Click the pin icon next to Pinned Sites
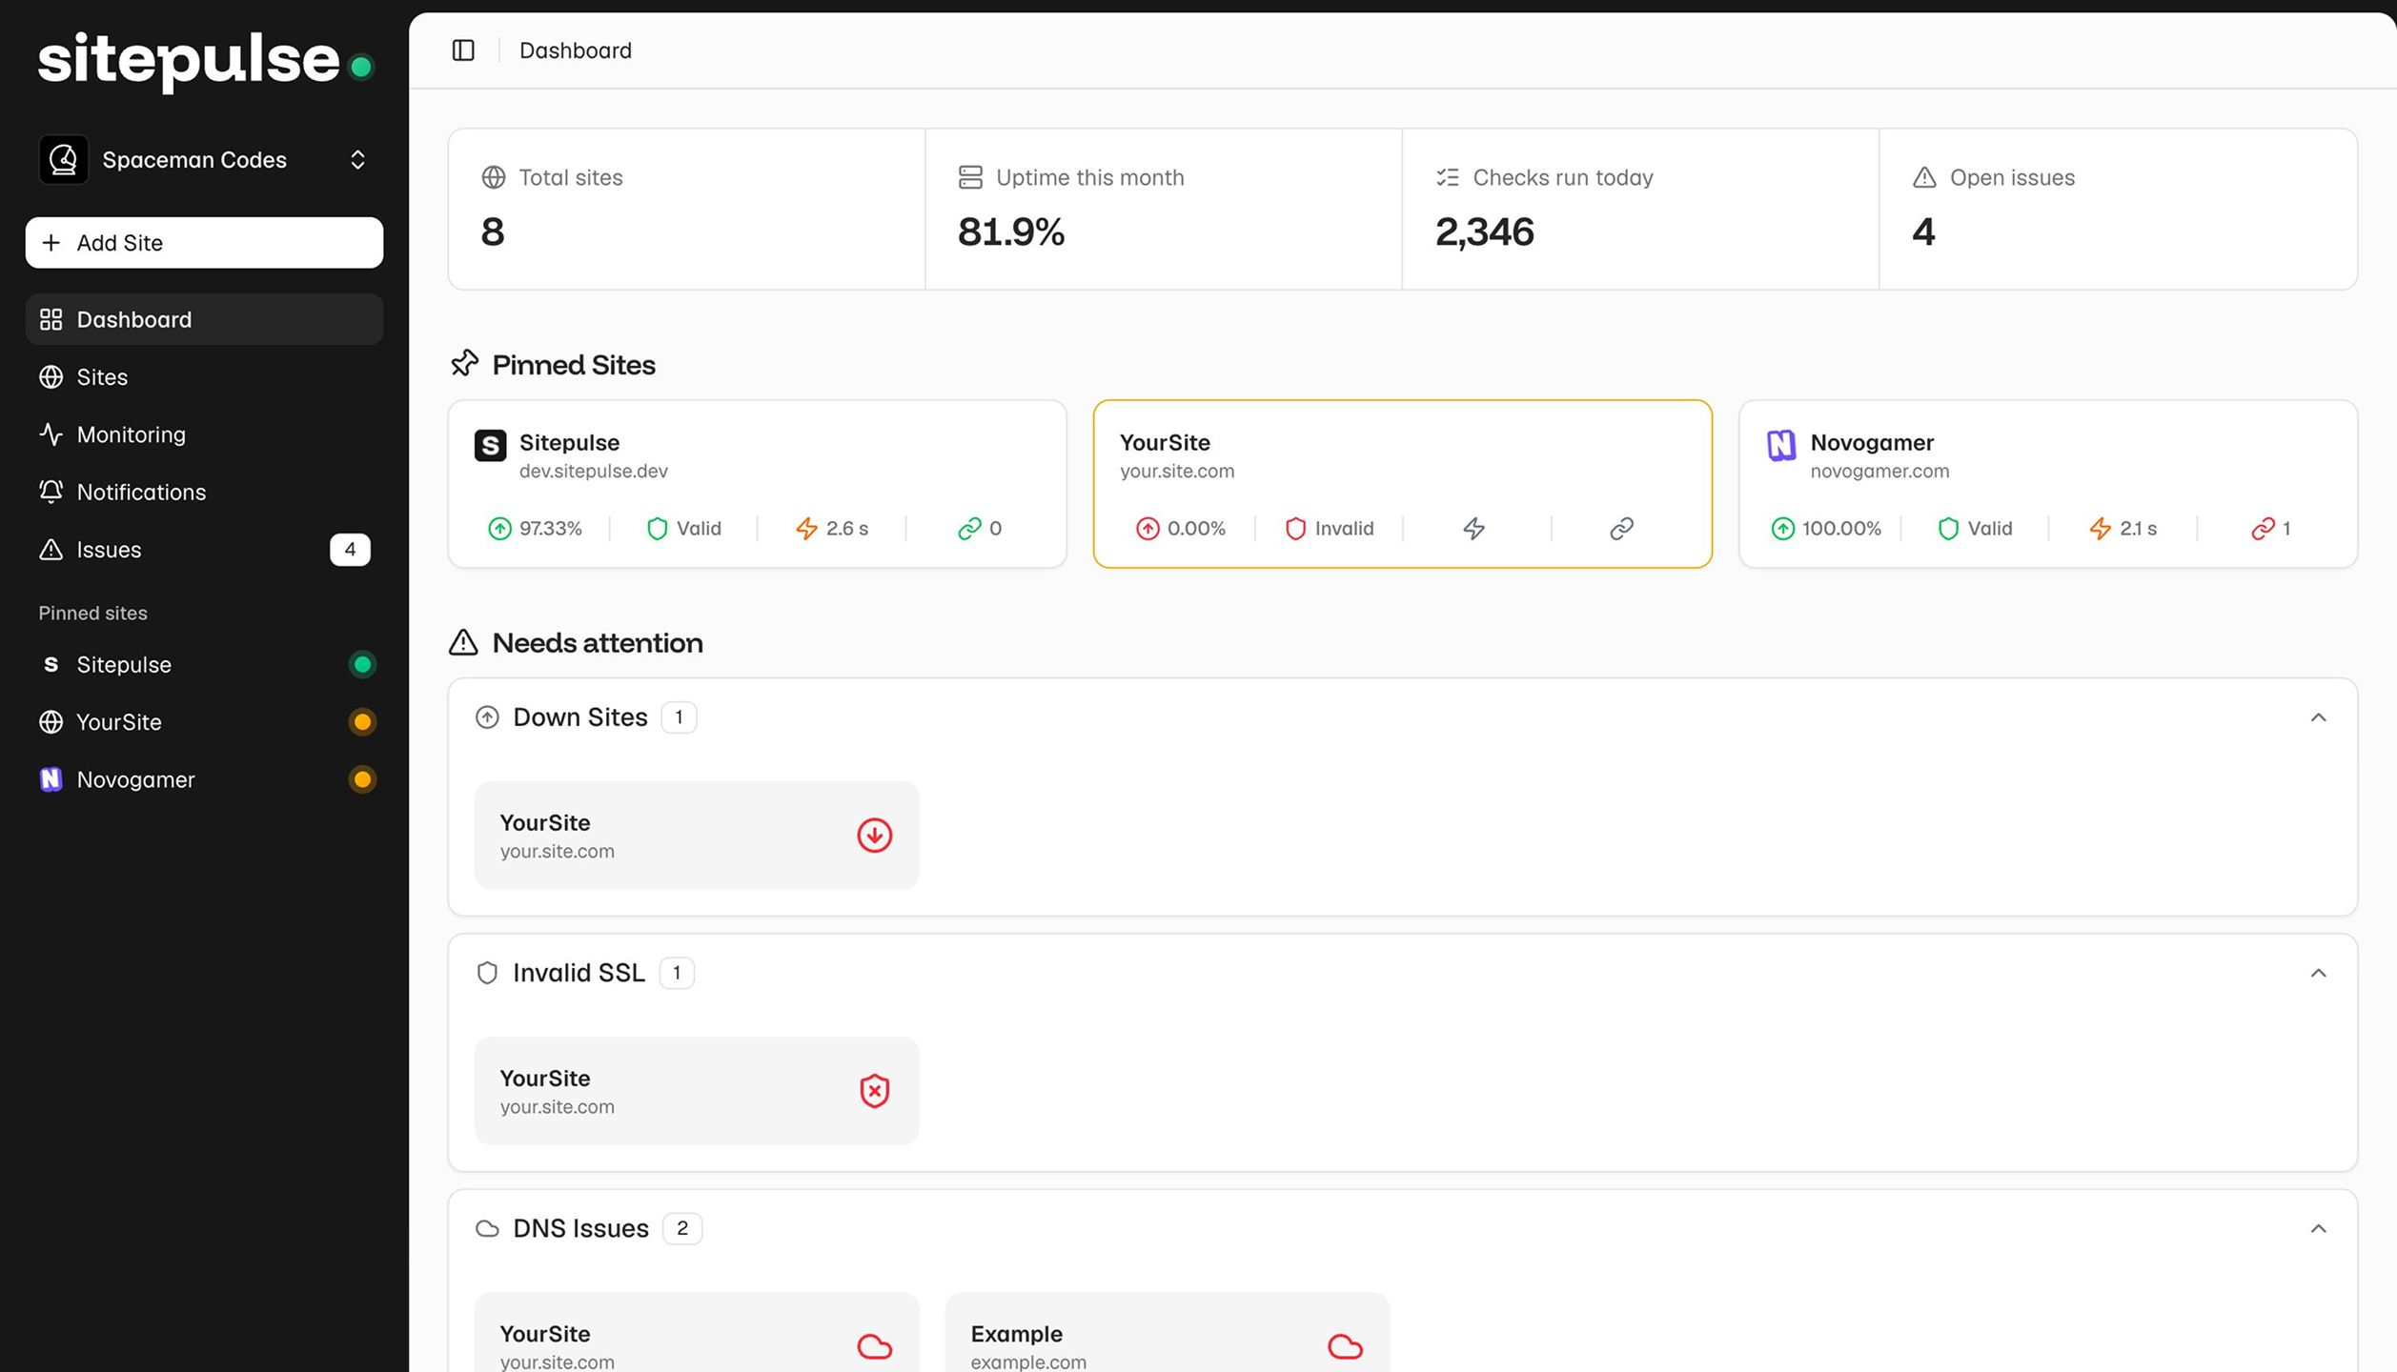The height and width of the screenshot is (1372, 2397). click(464, 363)
